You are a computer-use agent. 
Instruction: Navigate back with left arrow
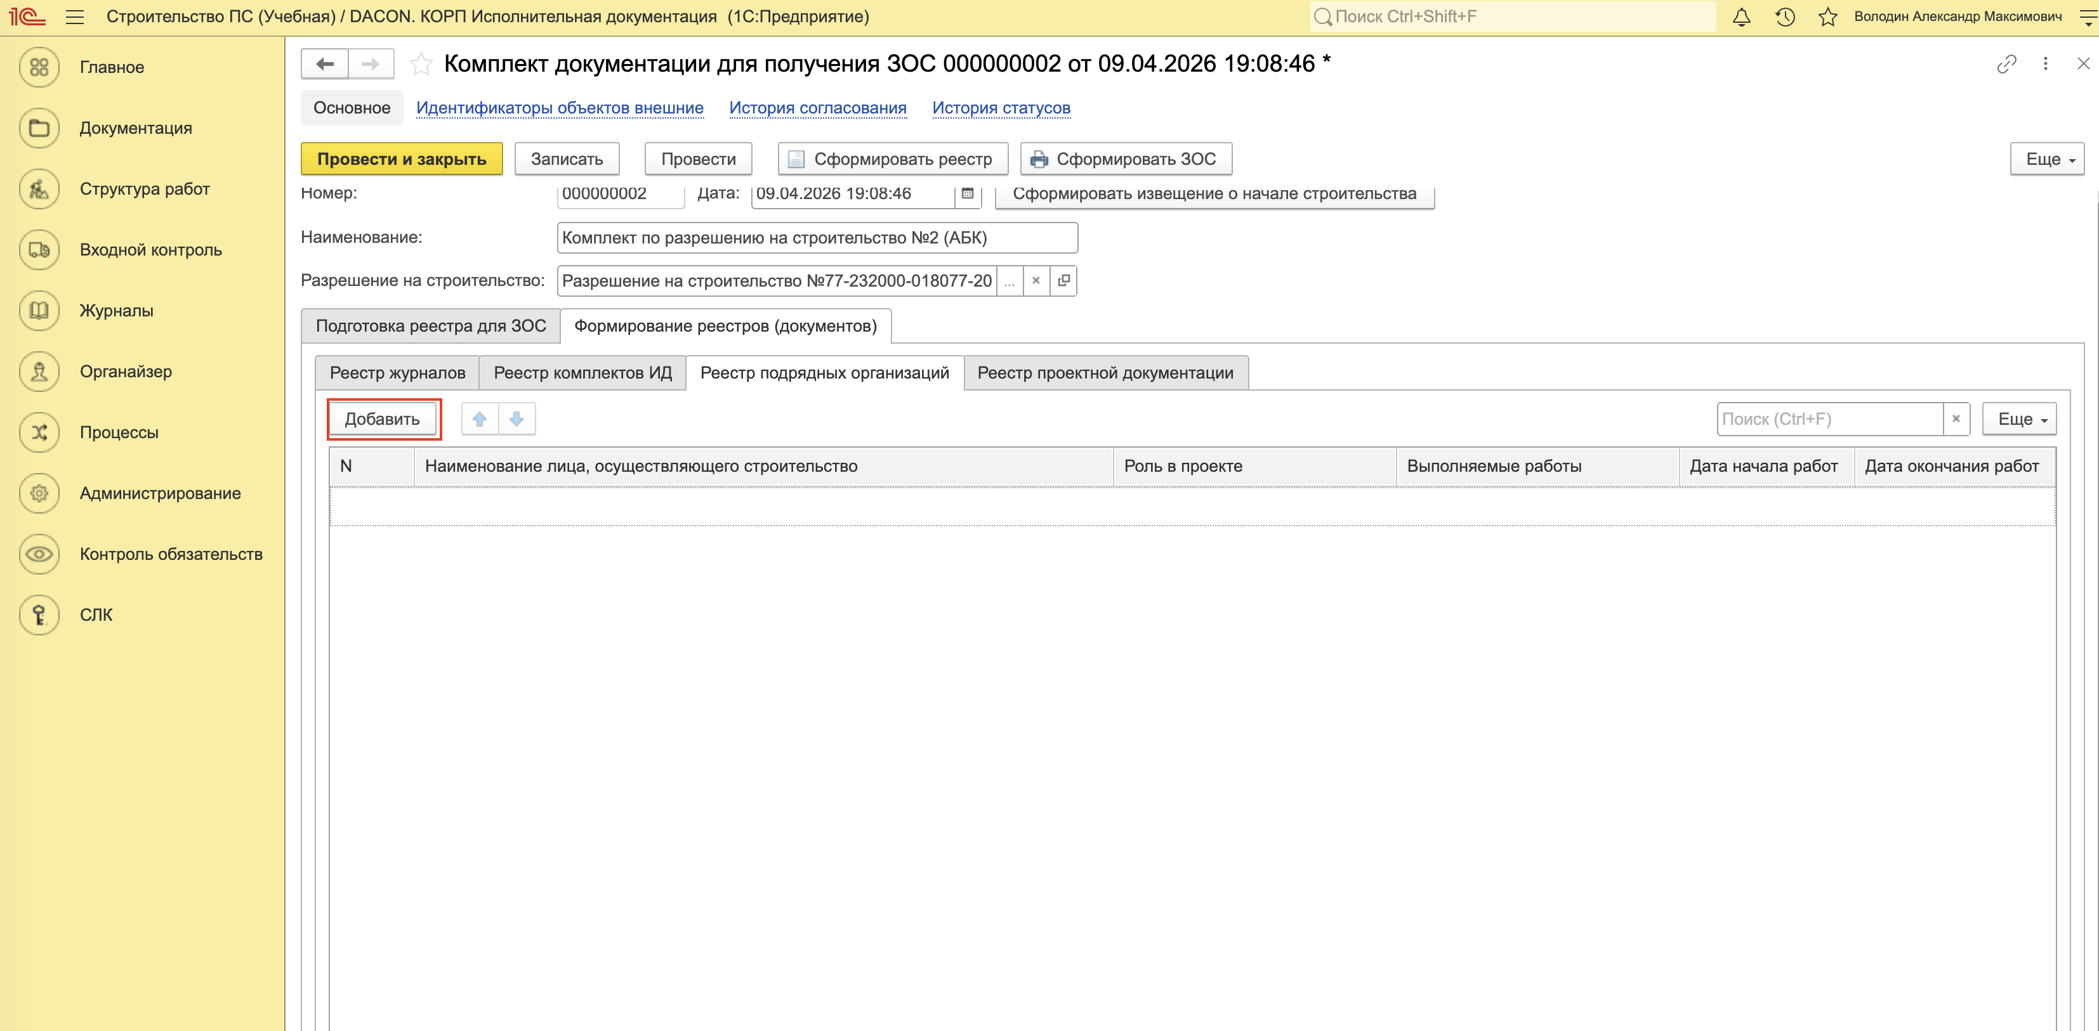click(325, 63)
